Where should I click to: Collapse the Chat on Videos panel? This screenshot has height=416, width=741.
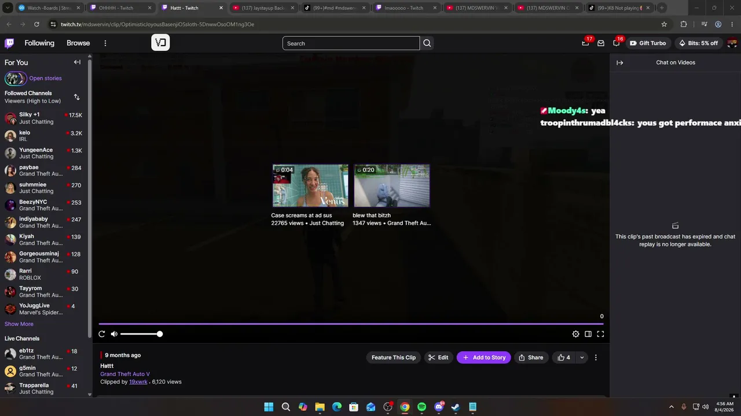pyautogui.click(x=620, y=63)
